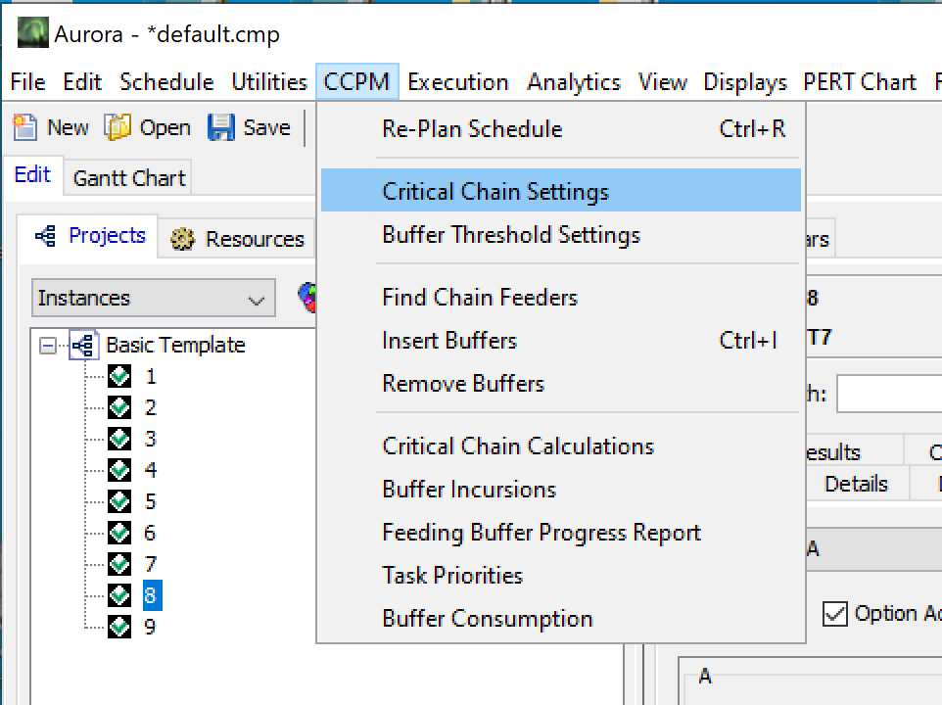The height and width of the screenshot is (705, 942).
Task: Click the Save floppy disk icon
Action: (x=221, y=127)
